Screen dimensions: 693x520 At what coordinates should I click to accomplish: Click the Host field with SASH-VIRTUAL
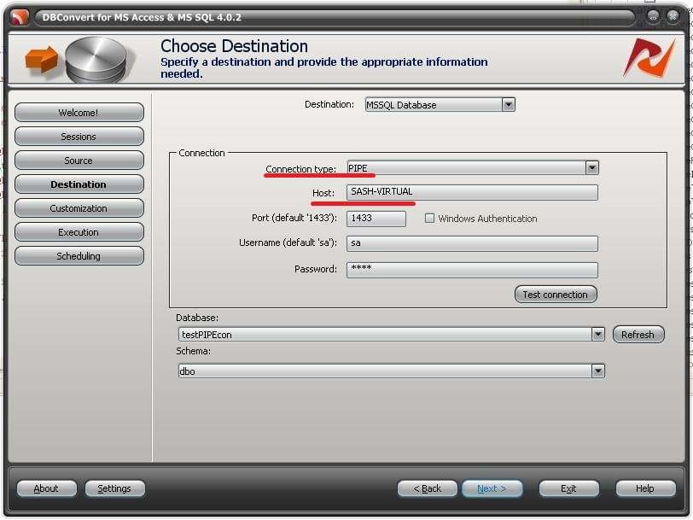[472, 192]
